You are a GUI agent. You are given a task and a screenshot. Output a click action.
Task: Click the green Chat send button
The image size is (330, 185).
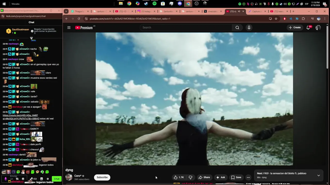pos(57,179)
